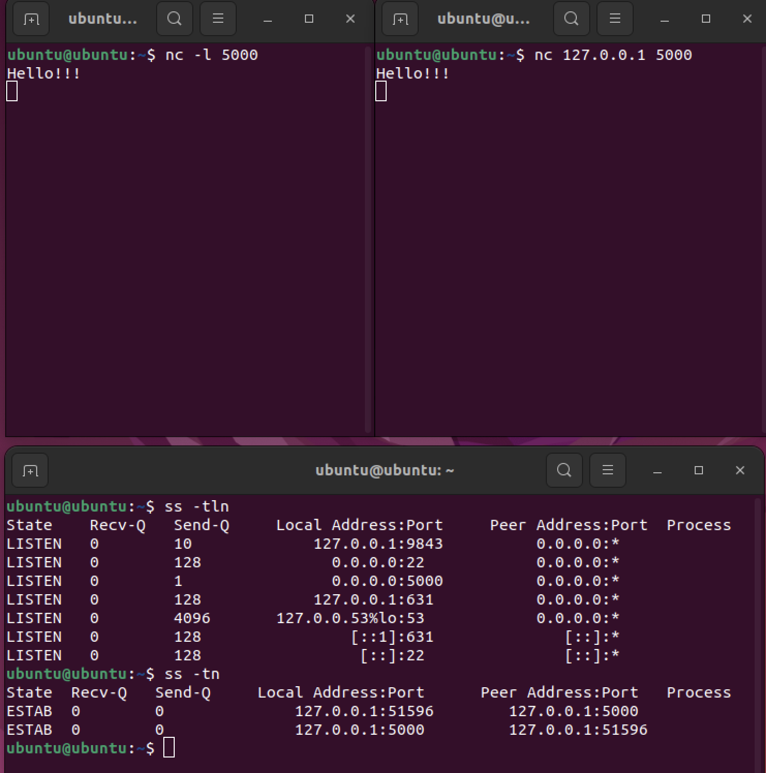The height and width of the screenshot is (773, 766).
Task: Close the nc client terminal window
Action: (x=747, y=19)
